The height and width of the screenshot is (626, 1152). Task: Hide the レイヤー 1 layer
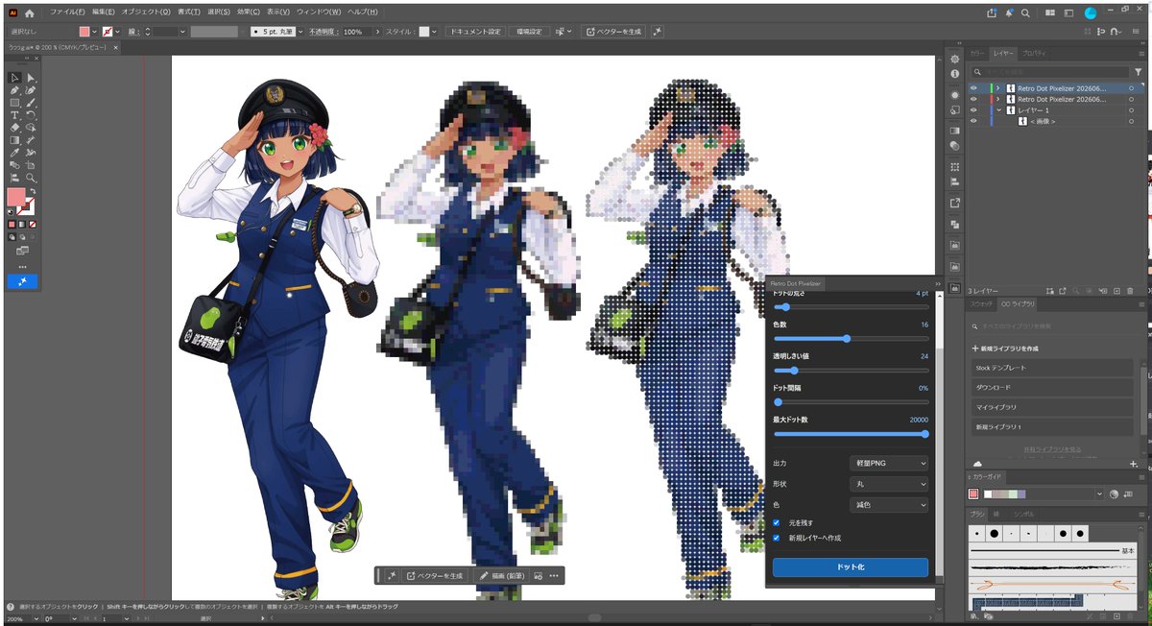973,110
